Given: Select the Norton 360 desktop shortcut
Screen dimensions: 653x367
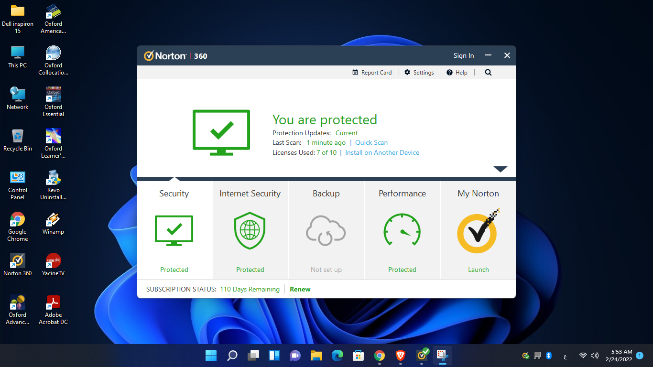Looking at the screenshot, I should (18, 265).
